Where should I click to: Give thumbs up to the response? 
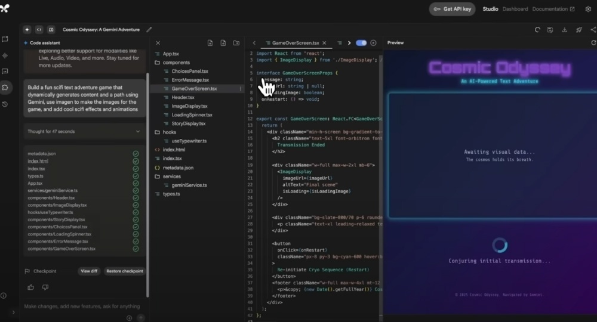tap(31, 287)
